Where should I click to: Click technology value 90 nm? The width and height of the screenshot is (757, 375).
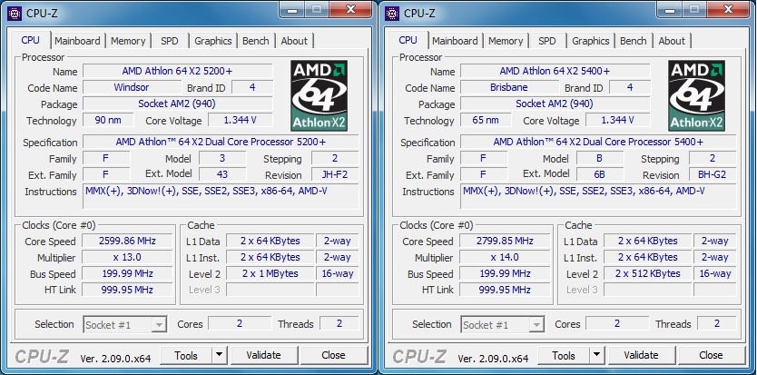[108, 120]
